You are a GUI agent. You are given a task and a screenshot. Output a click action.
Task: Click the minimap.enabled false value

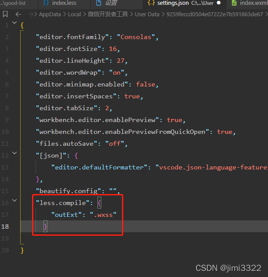[x=146, y=84]
